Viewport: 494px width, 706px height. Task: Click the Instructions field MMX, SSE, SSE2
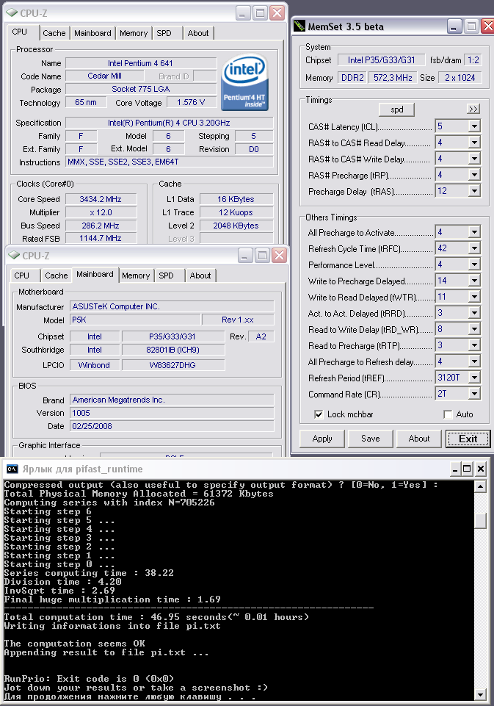click(170, 162)
